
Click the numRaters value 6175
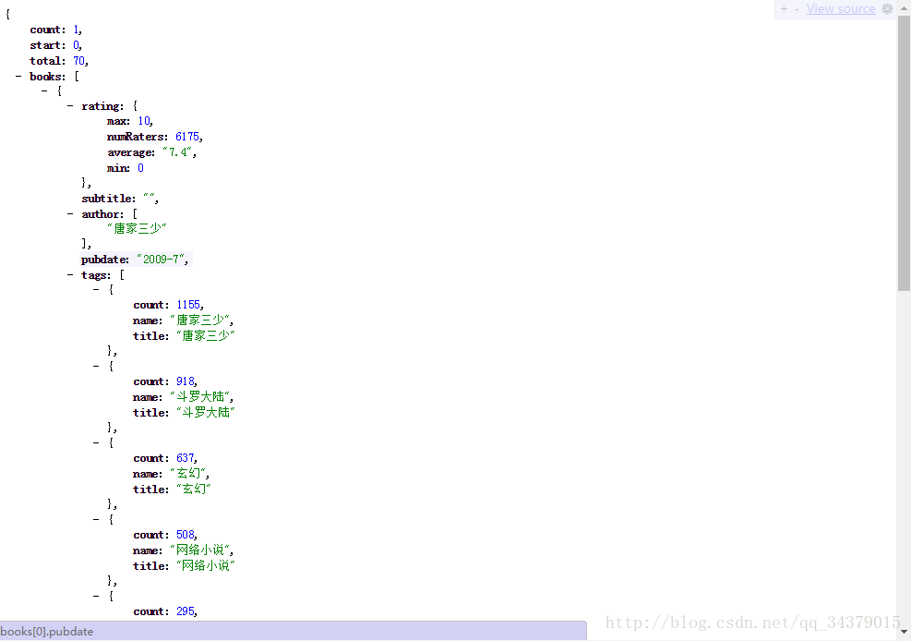click(x=187, y=137)
